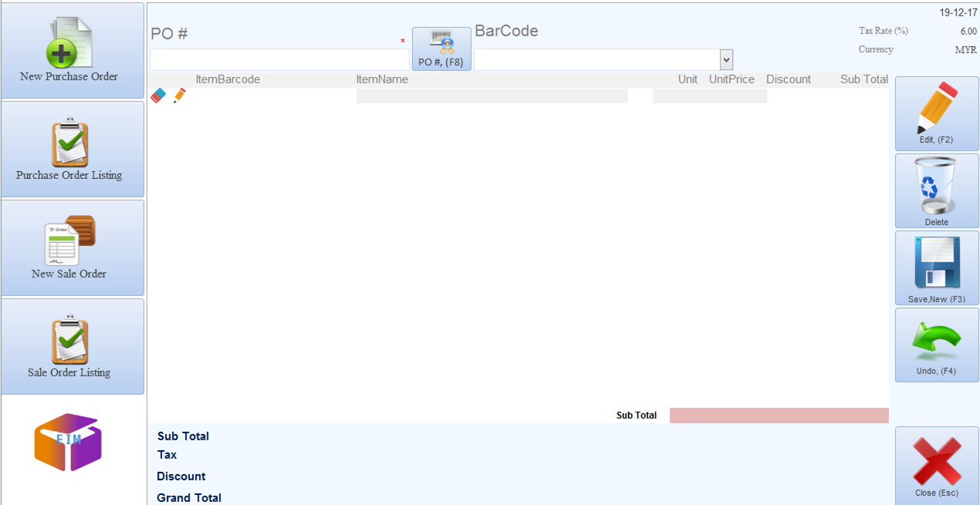Click the PO #, (F8) lookup button
Image resolution: width=980 pixels, height=505 pixels.
pyautogui.click(x=441, y=49)
